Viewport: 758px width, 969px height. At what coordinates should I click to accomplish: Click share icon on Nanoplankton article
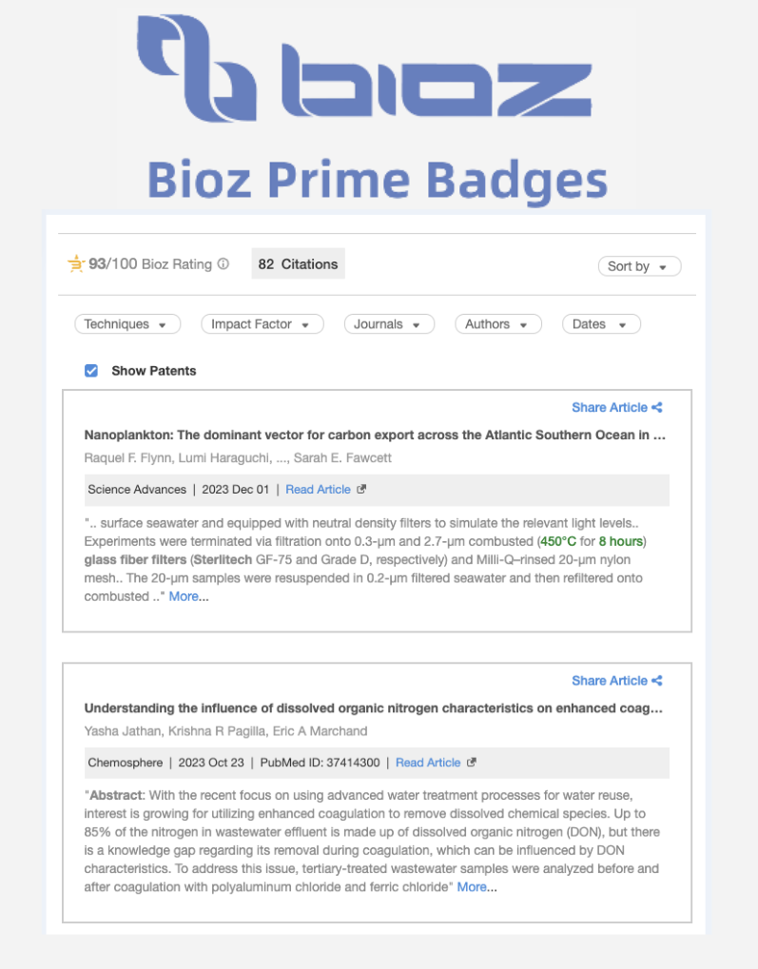pos(657,407)
